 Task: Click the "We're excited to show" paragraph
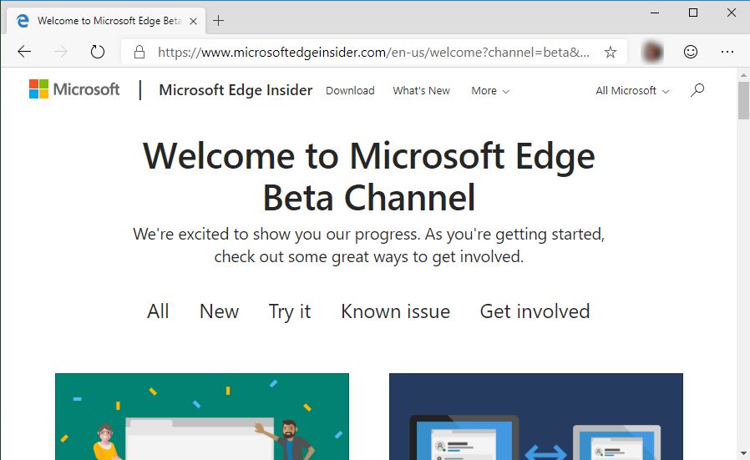pyautogui.click(x=369, y=245)
